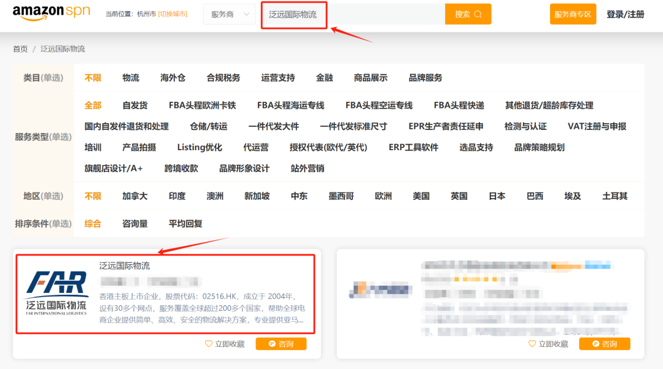The width and height of the screenshot is (663, 369).
Task: Select 美国 region filter
Action: coord(421,196)
